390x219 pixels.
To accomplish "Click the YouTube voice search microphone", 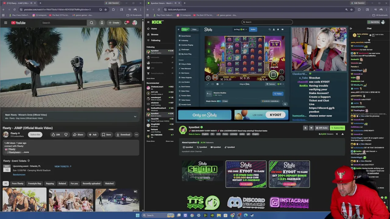I will coord(102,23).
